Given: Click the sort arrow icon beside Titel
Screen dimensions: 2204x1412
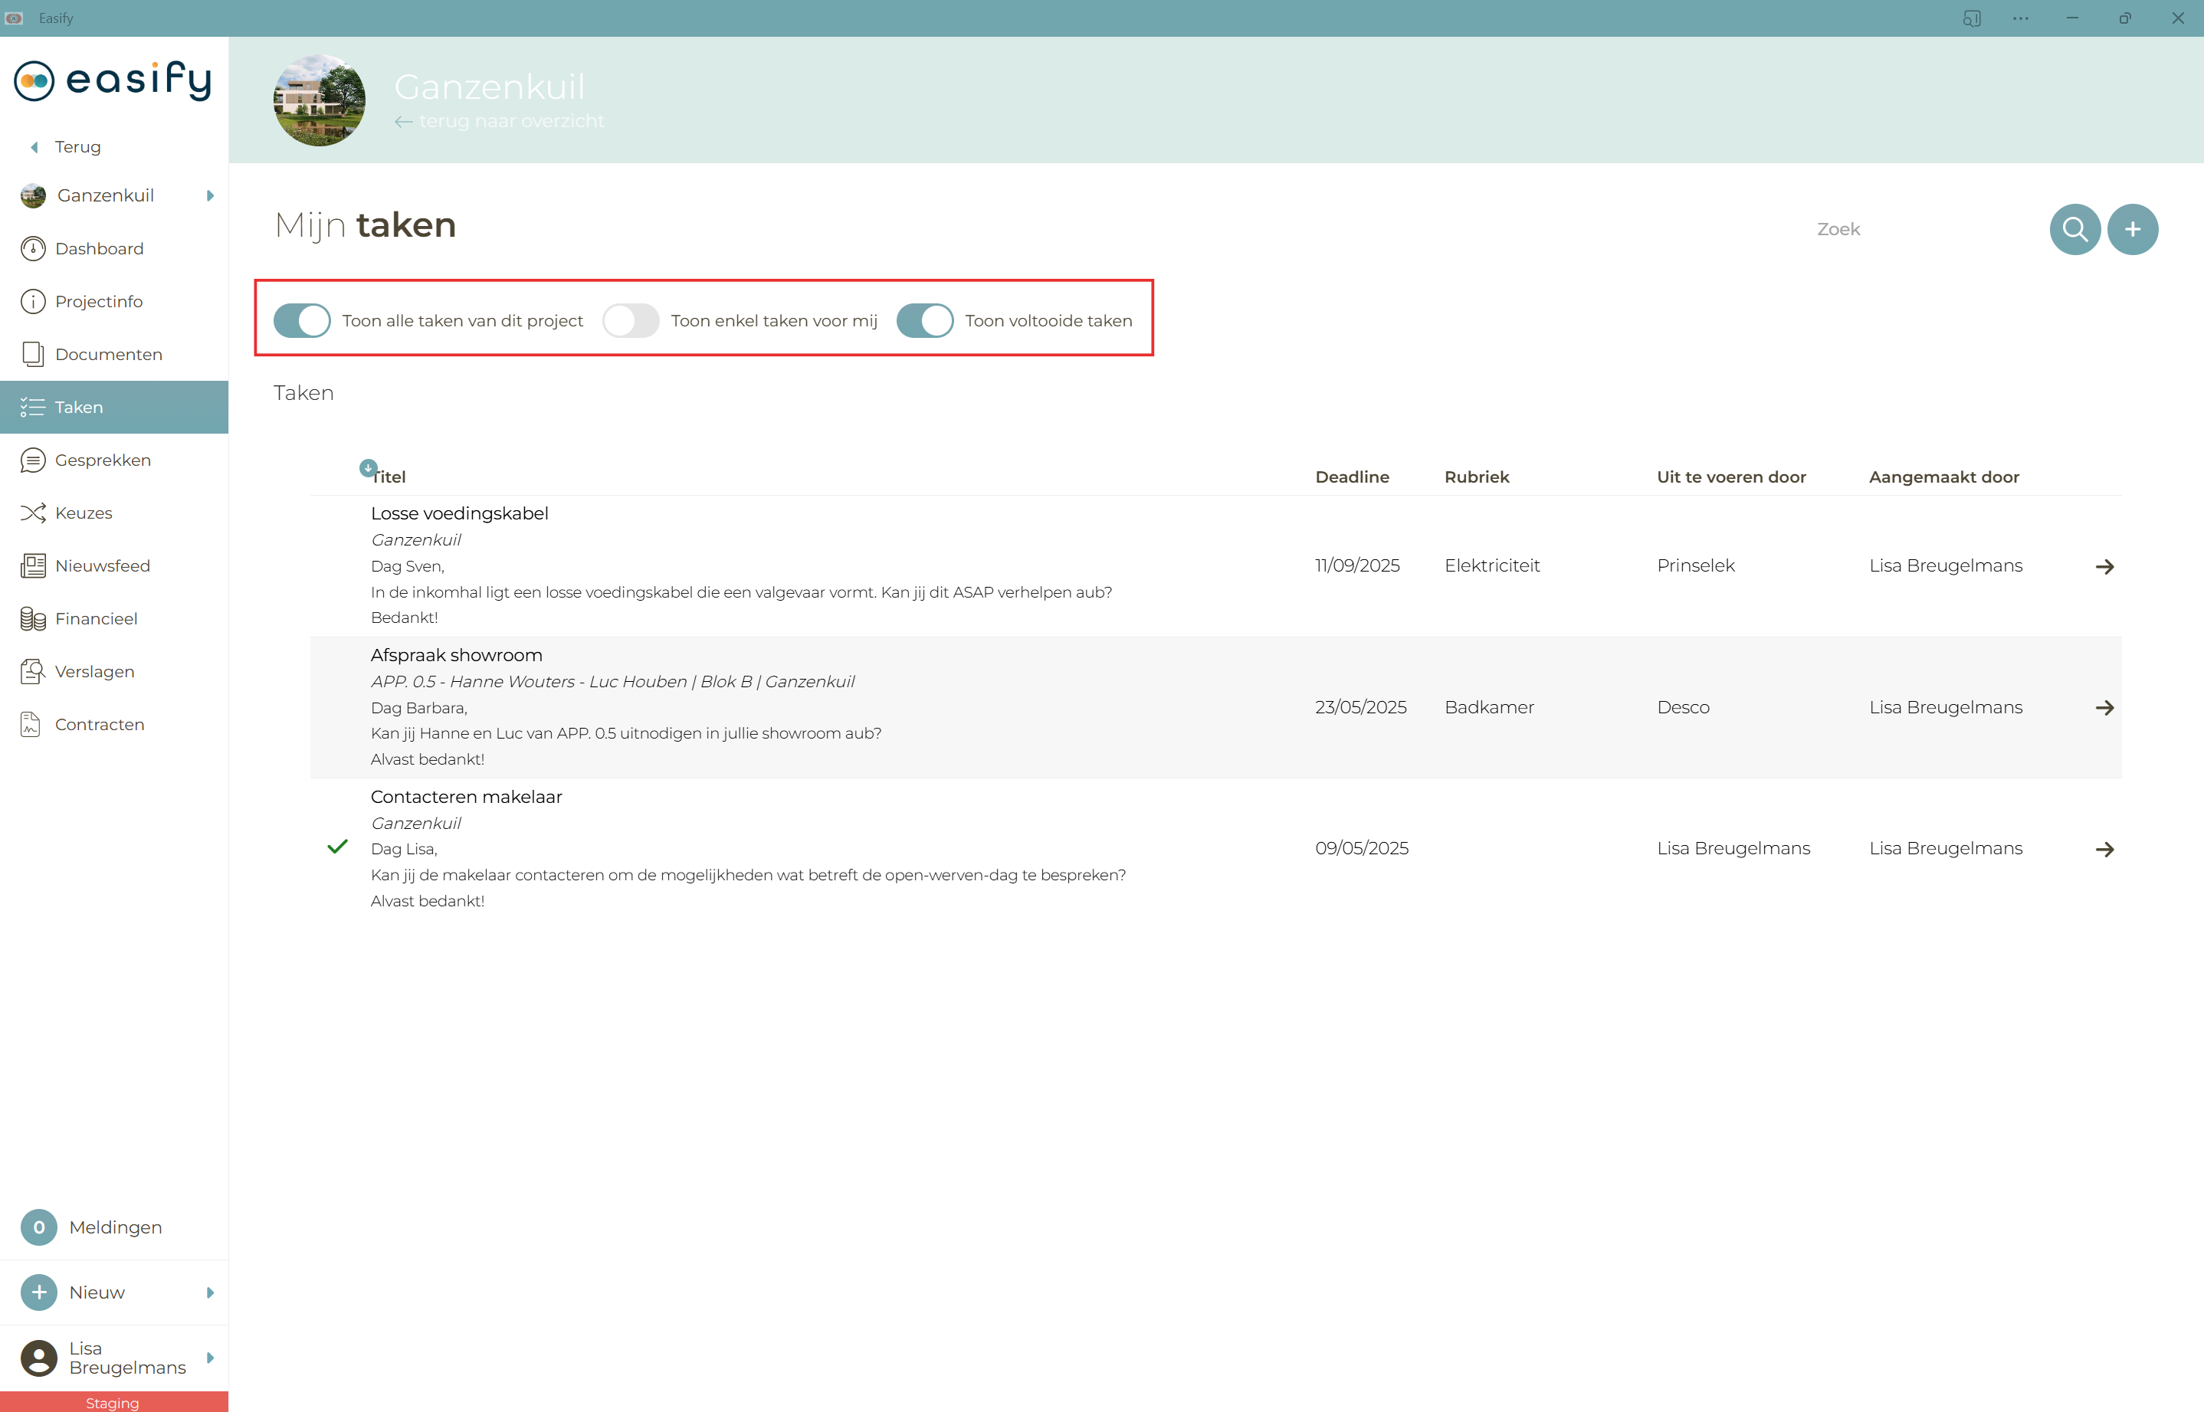Looking at the screenshot, I should tap(368, 467).
